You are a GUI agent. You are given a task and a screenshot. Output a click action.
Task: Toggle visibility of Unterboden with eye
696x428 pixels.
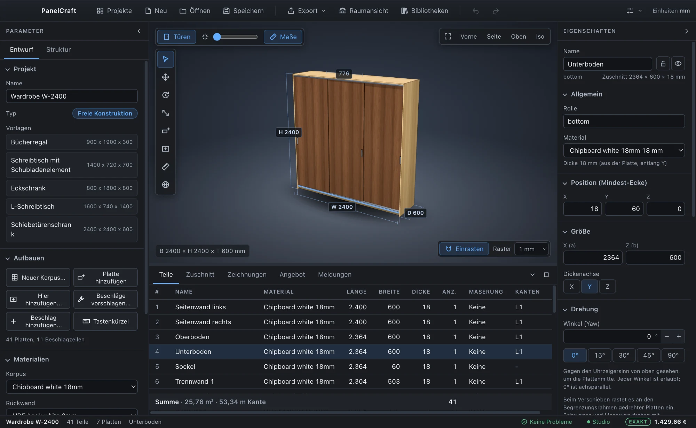click(678, 64)
